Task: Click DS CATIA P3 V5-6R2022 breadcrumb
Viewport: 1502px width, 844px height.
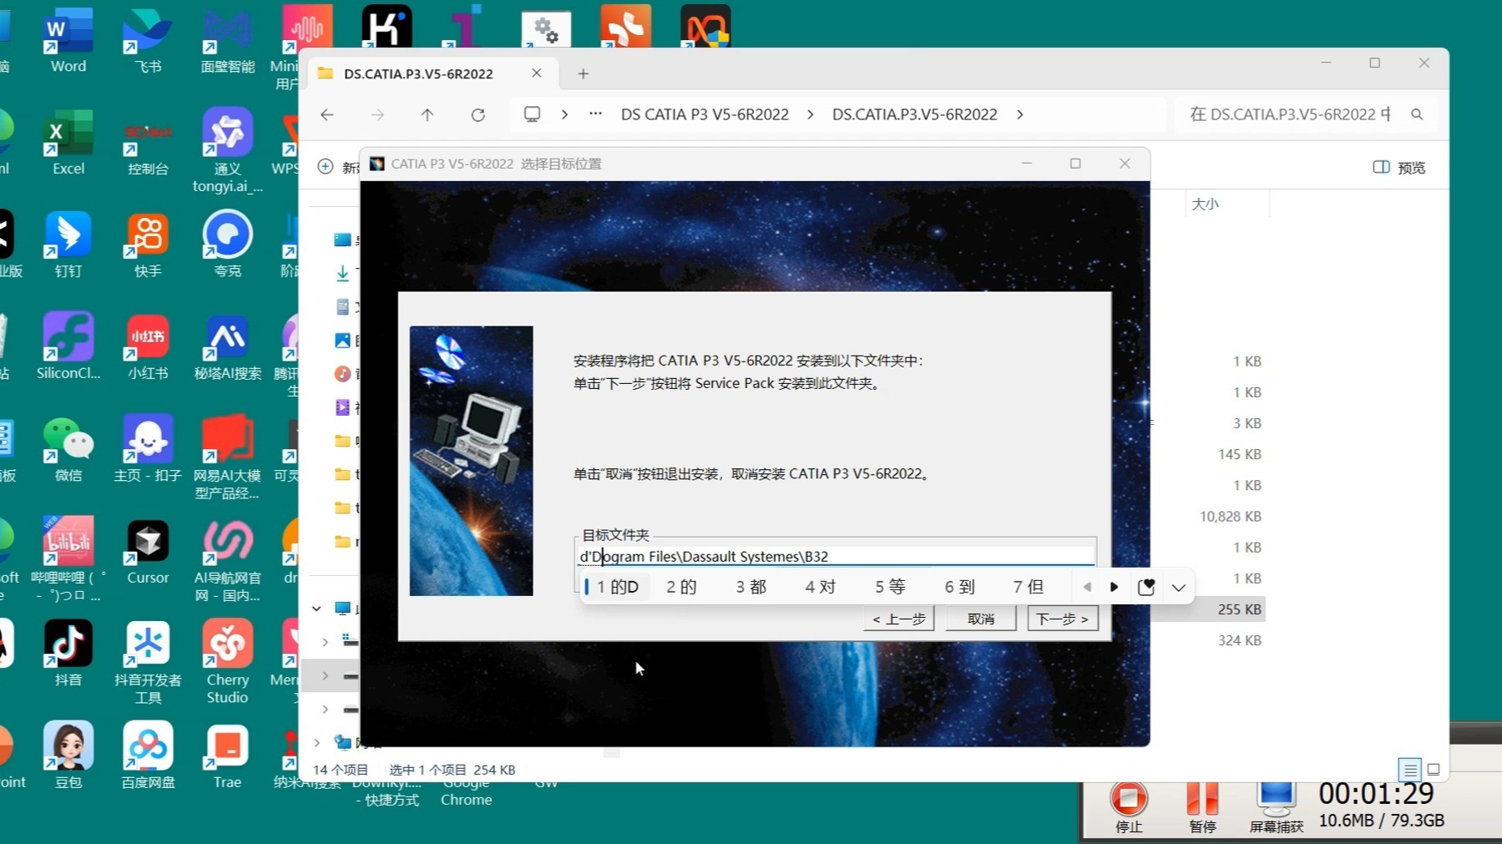Action: coord(705,114)
